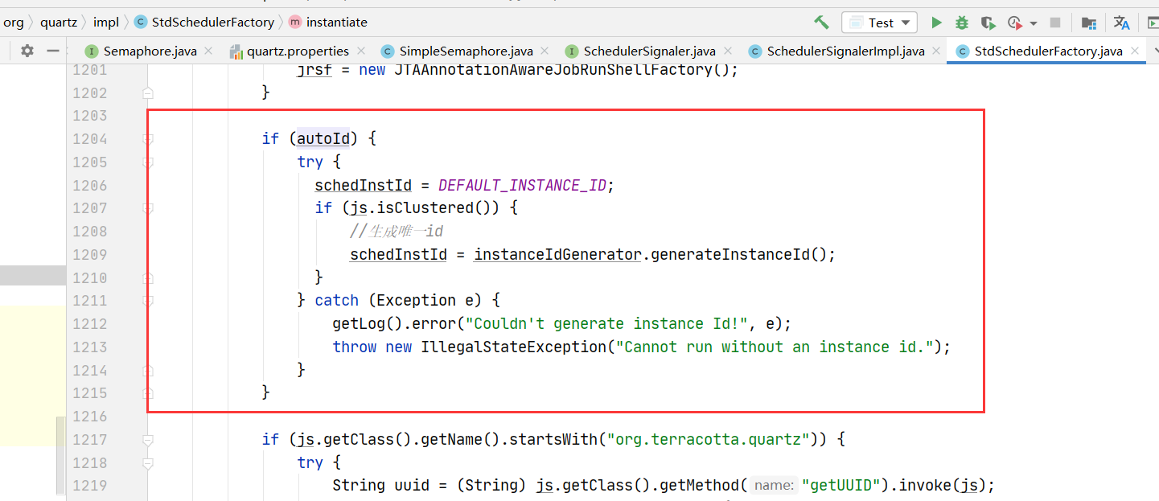Open the Test run configuration dropdown
This screenshot has width=1159, height=501.
880,23
